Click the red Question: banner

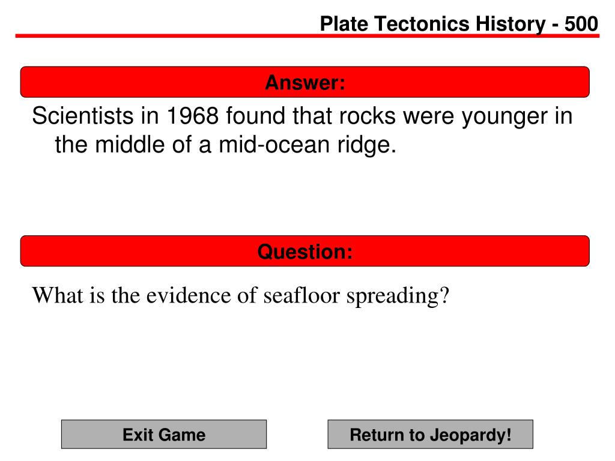[x=304, y=251]
